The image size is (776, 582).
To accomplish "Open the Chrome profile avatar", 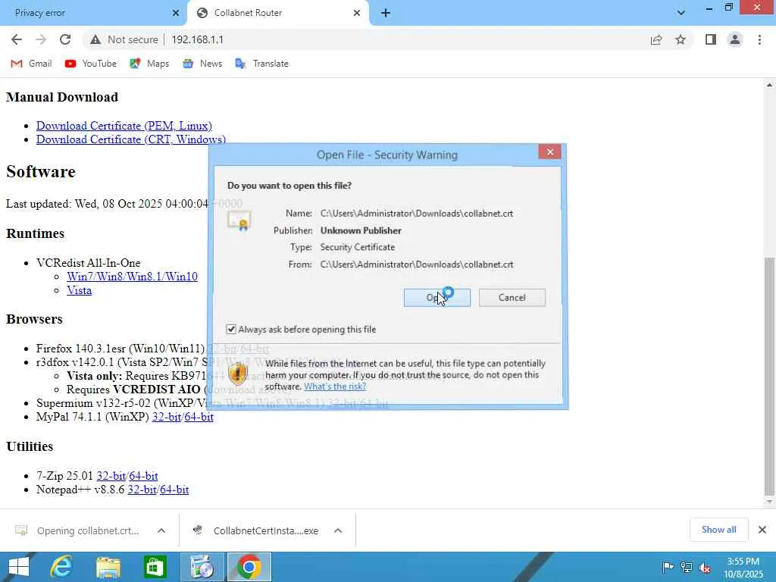I will click(735, 39).
